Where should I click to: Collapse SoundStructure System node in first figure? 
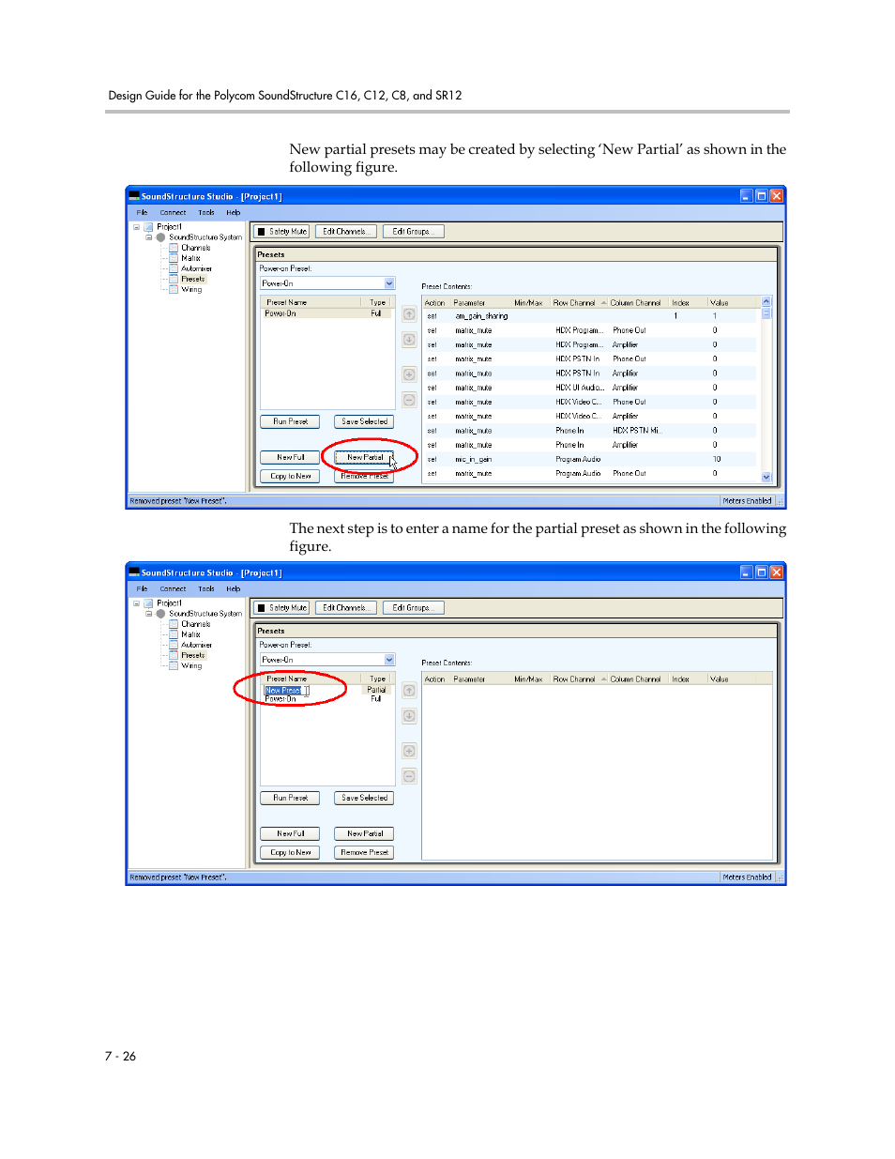[x=148, y=237]
